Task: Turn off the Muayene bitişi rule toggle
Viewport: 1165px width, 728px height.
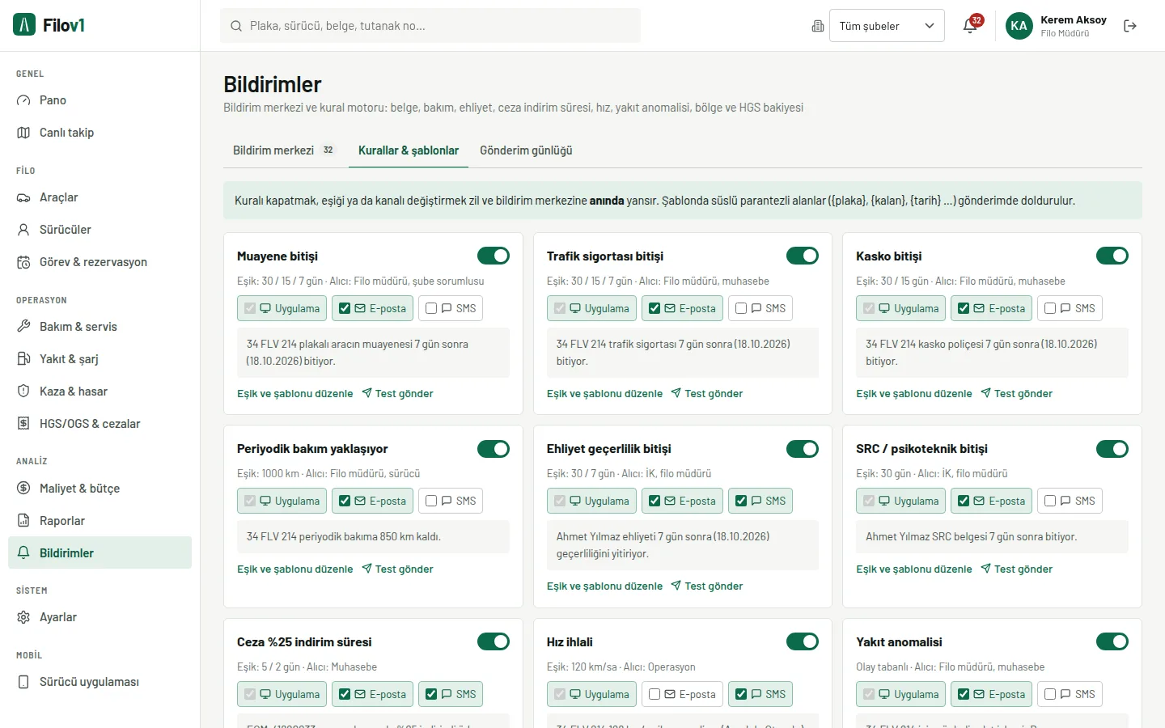Action: (x=494, y=256)
